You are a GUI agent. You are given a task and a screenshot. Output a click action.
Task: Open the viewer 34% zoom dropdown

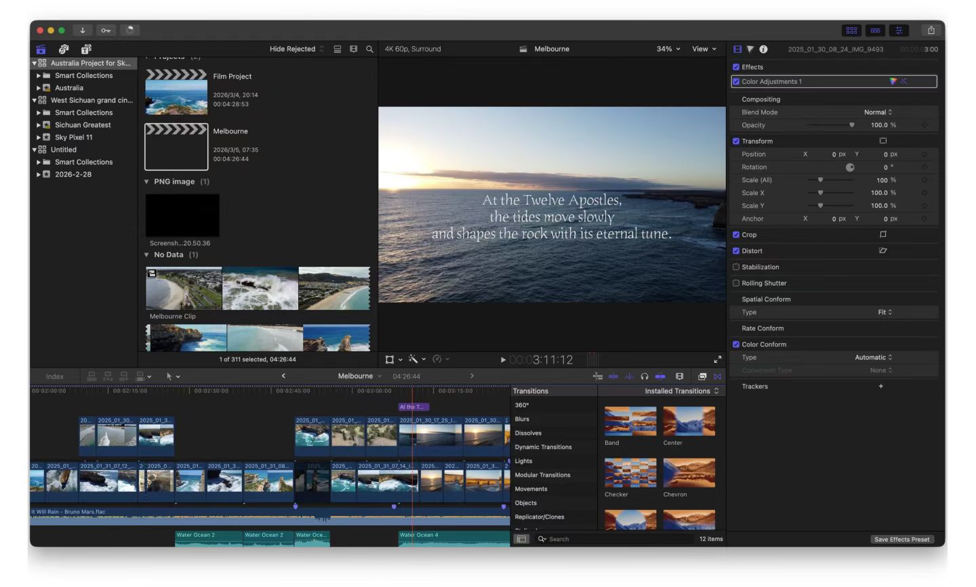668,49
